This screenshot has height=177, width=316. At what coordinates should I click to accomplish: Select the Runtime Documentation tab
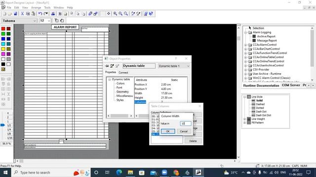click(261, 85)
